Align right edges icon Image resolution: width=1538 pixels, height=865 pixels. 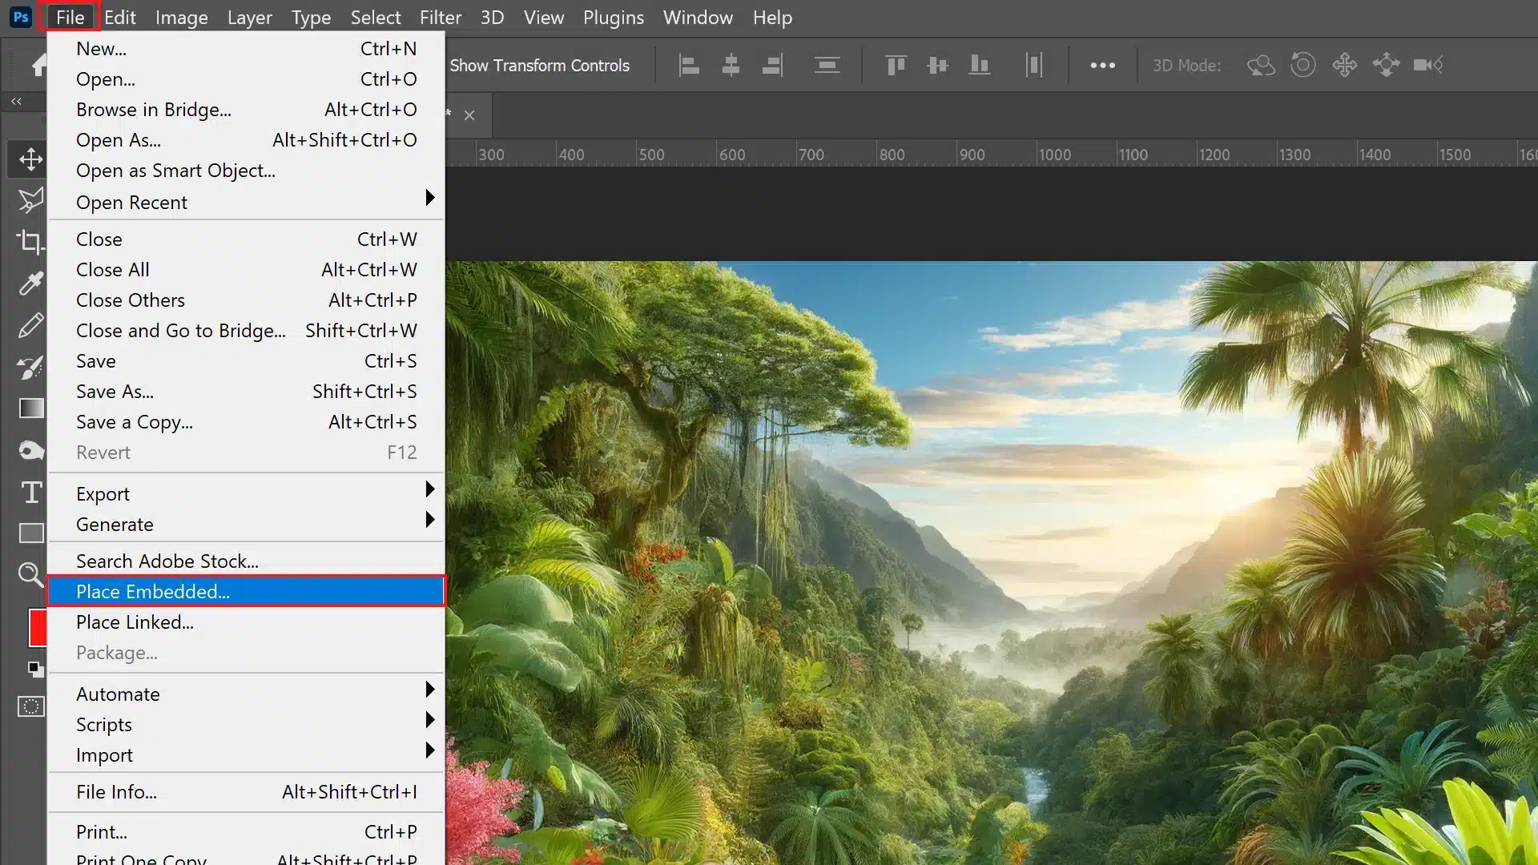pyautogui.click(x=772, y=65)
